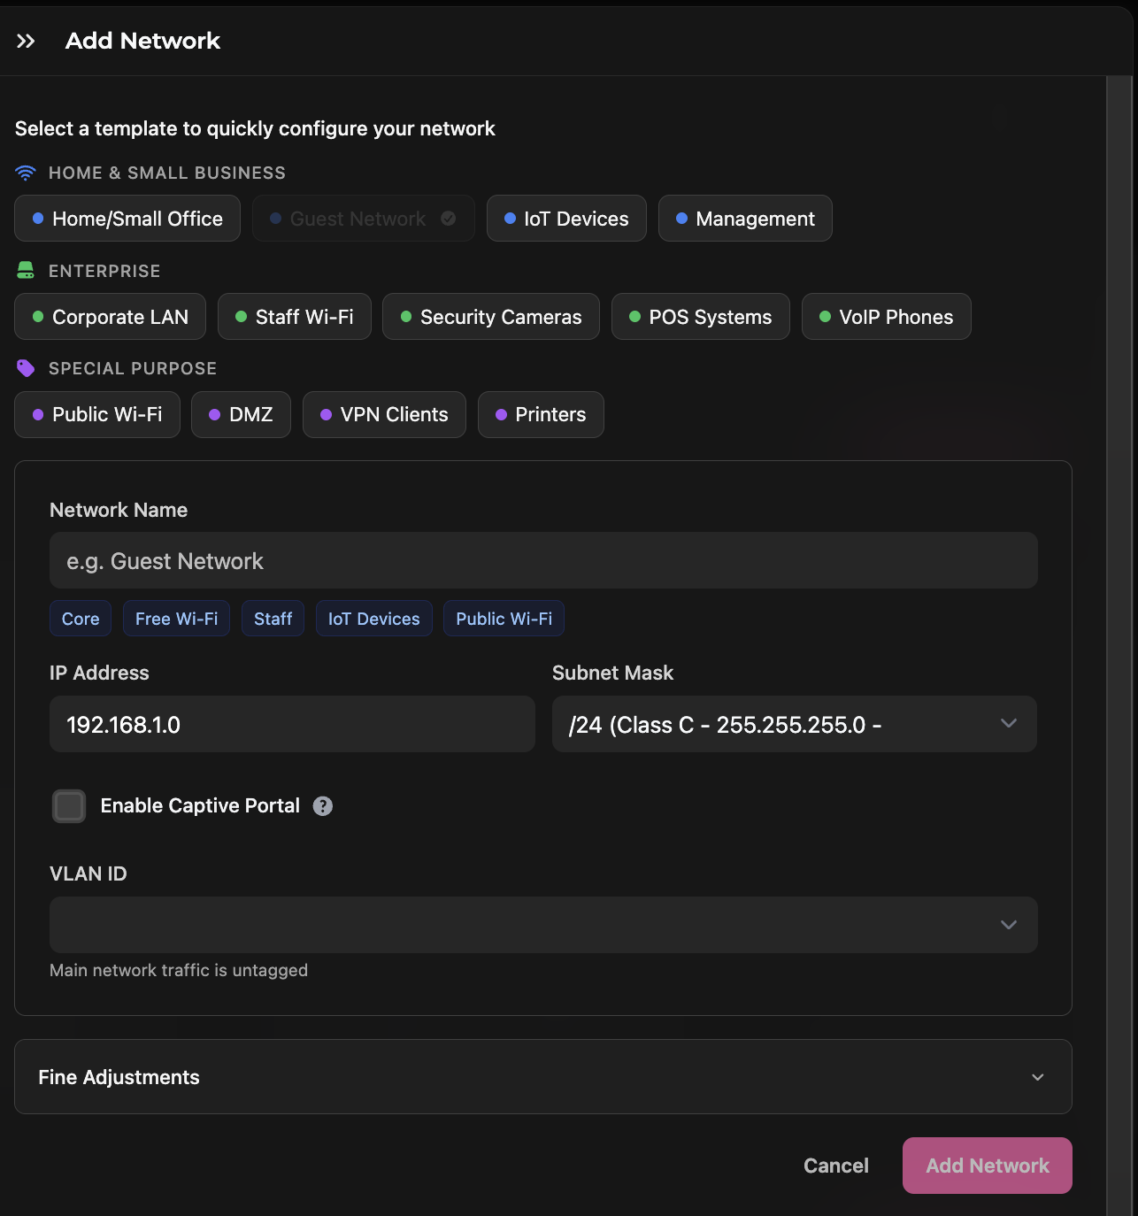Screen dimensions: 1138x1216
Task: Click the Wi-Fi icon beside Home & Small Business
Action: point(26,173)
